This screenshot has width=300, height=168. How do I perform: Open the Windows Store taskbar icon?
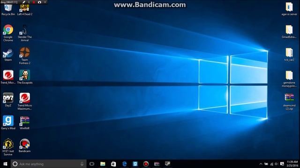click(x=113, y=164)
